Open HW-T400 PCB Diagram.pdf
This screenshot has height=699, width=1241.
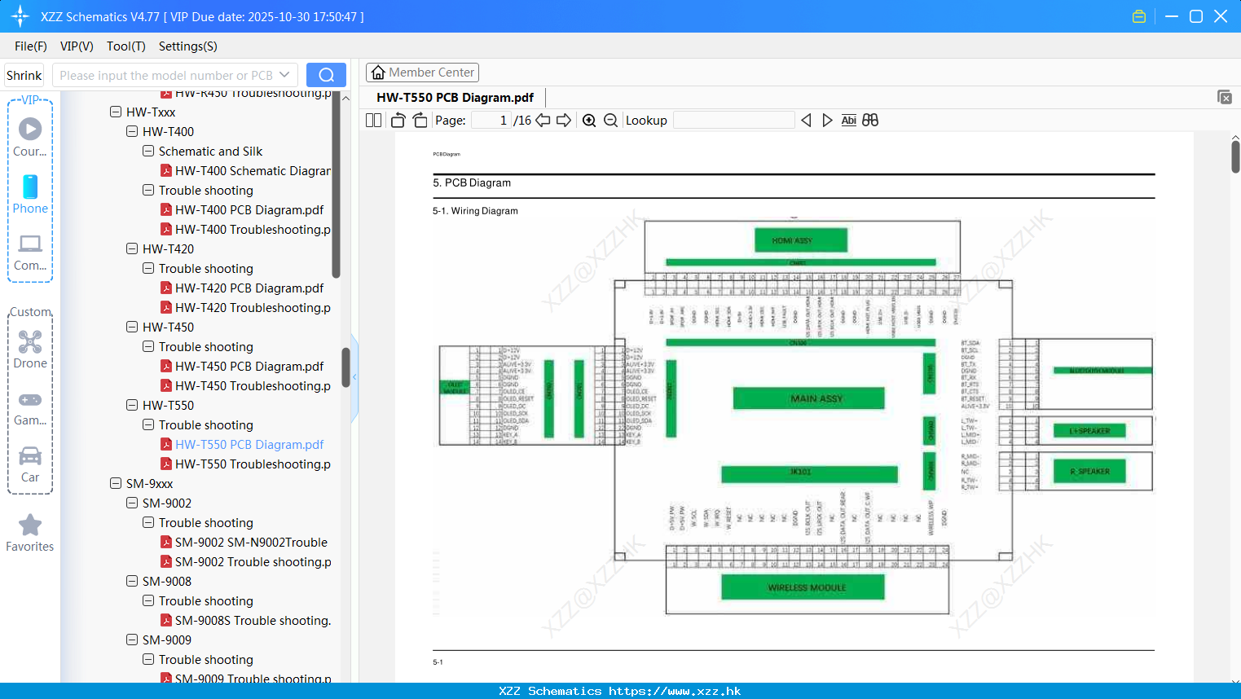pyautogui.click(x=242, y=209)
